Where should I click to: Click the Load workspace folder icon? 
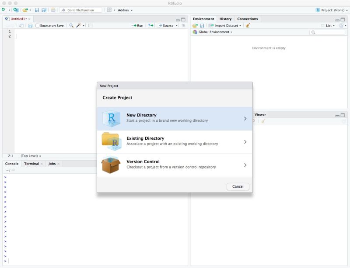(195, 26)
